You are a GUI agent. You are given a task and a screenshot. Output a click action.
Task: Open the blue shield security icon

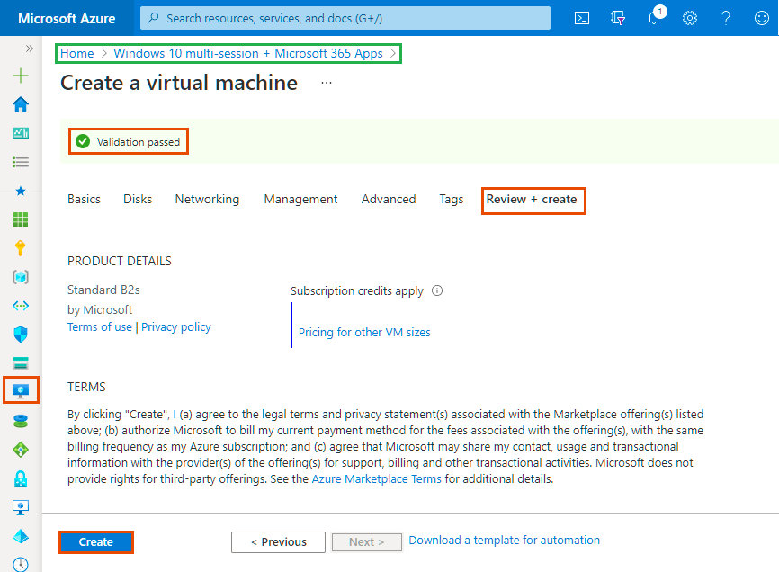(21, 335)
